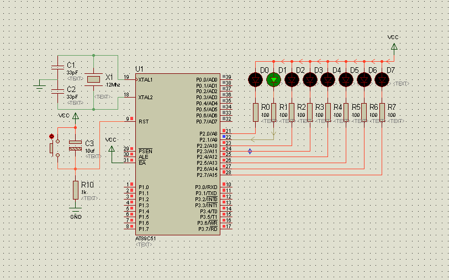Select LED D2 in the row

pos(292,80)
